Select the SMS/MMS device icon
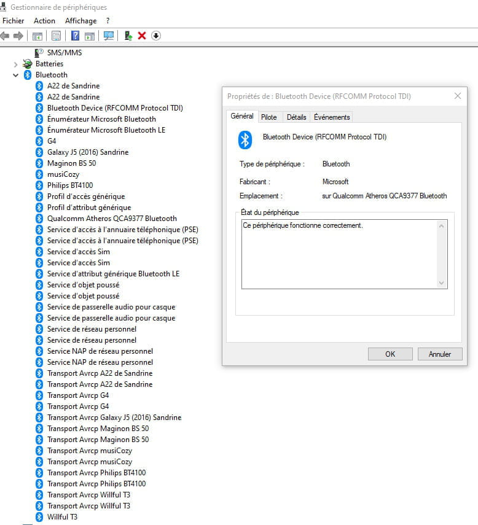The height and width of the screenshot is (525, 478). tap(39, 53)
